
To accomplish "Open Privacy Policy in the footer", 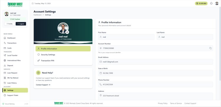I will click(x=163, y=103).
